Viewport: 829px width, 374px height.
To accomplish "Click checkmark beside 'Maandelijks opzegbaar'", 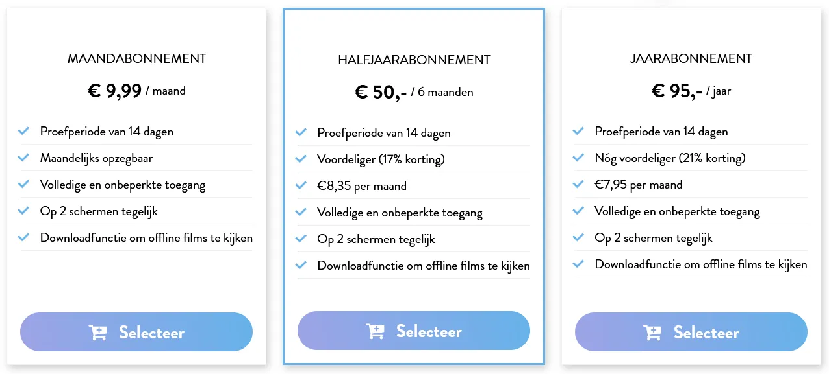I will click(x=24, y=158).
